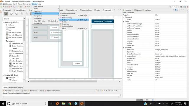Open the Problems view tab
189x106 pixels.
7,91
